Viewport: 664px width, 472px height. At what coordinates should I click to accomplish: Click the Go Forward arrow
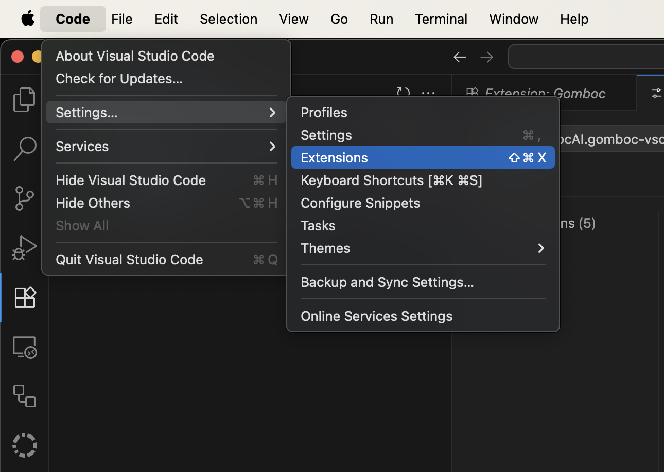[x=486, y=57]
